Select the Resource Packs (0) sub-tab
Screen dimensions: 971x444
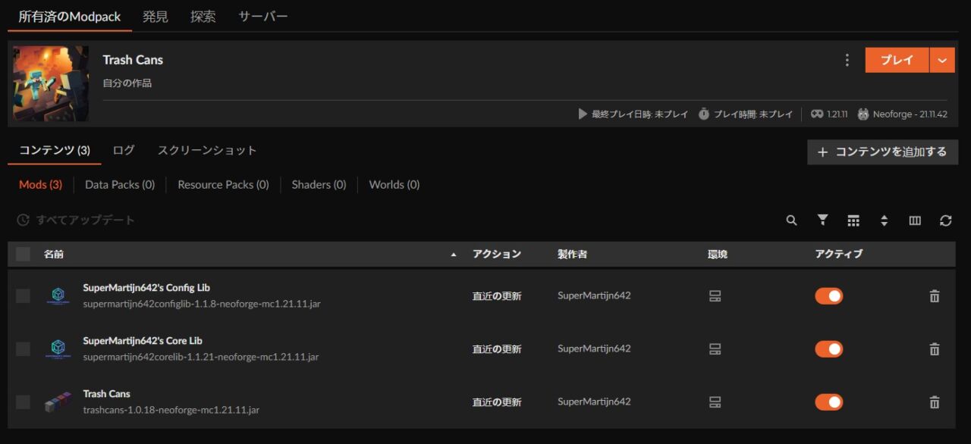coord(223,185)
